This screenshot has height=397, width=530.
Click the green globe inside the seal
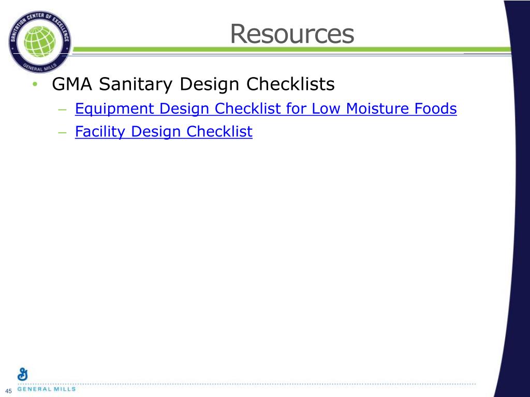point(40,41)
